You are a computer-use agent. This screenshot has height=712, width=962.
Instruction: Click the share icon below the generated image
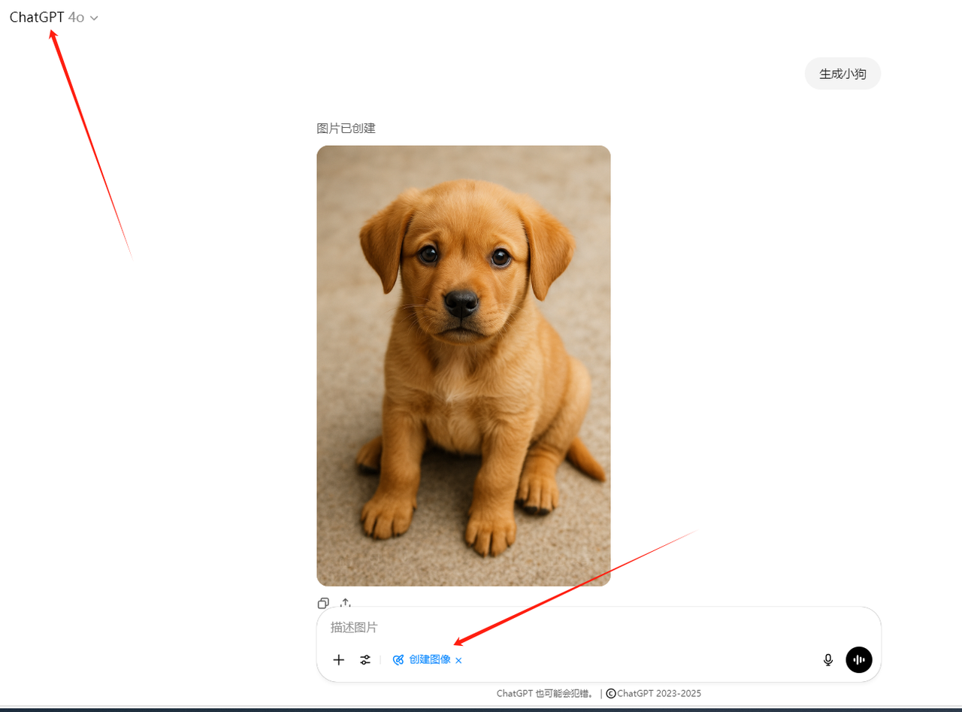pyautogui.click(x=346, y=602)
